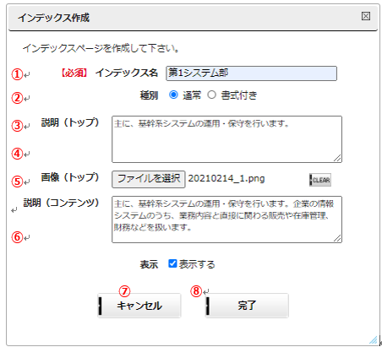The image size is (382, 347).
Task: Click the 完了 button
Action: click(x=247, y=306)
